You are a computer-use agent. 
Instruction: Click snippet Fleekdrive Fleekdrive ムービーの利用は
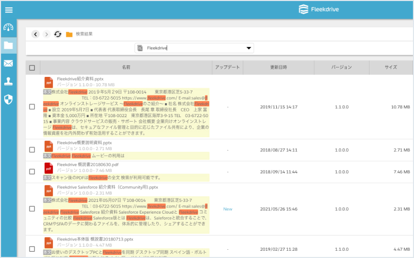click(88, 156)
